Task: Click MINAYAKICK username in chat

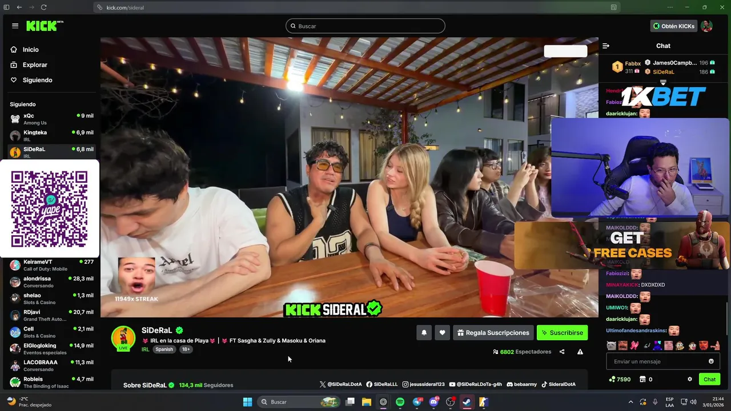Action: click(622, 285)
